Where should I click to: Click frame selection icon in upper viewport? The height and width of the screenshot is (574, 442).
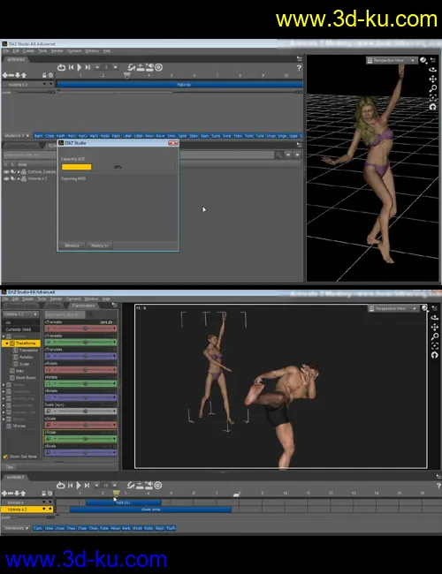[433, 97]
